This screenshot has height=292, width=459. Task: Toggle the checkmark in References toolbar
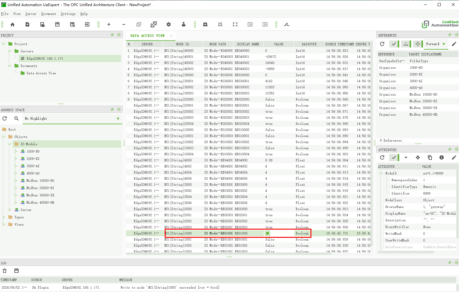(394, 44)
